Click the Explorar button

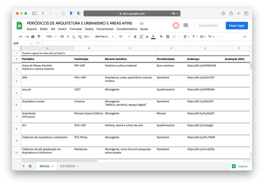click(240, 166)
